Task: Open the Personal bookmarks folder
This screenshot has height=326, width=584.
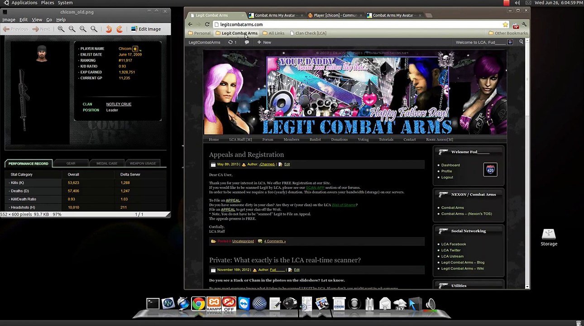Action: (199, 33)
